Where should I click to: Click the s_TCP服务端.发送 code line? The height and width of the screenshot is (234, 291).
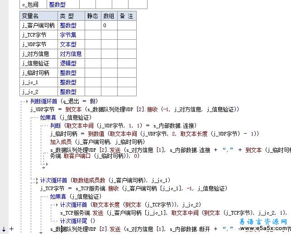point(174,213)
